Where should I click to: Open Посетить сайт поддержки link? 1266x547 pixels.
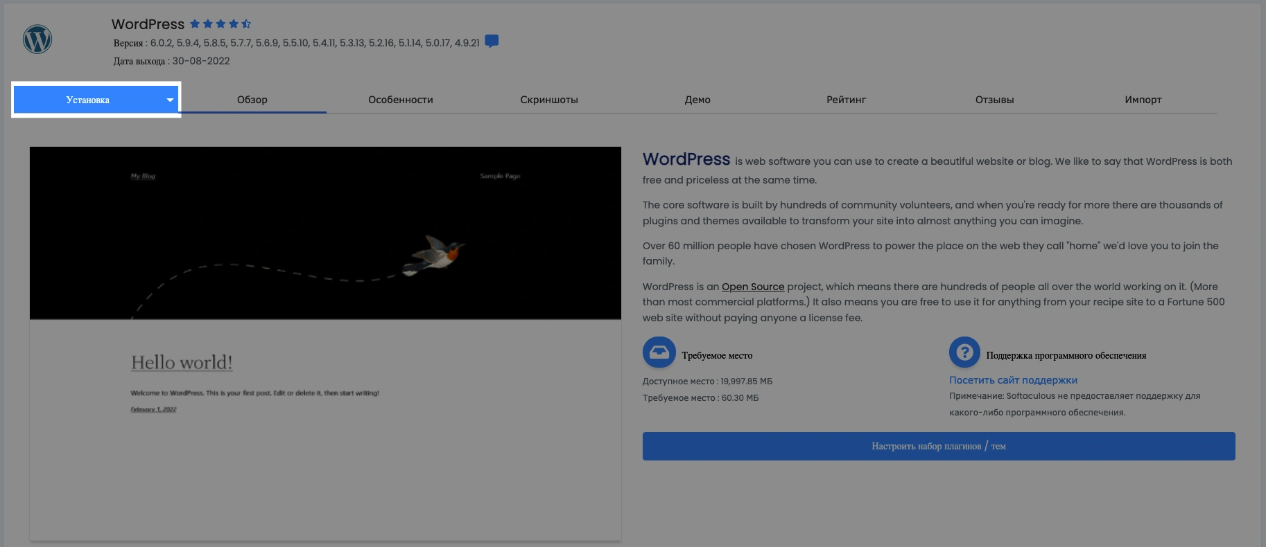(x=1013, y=380)
